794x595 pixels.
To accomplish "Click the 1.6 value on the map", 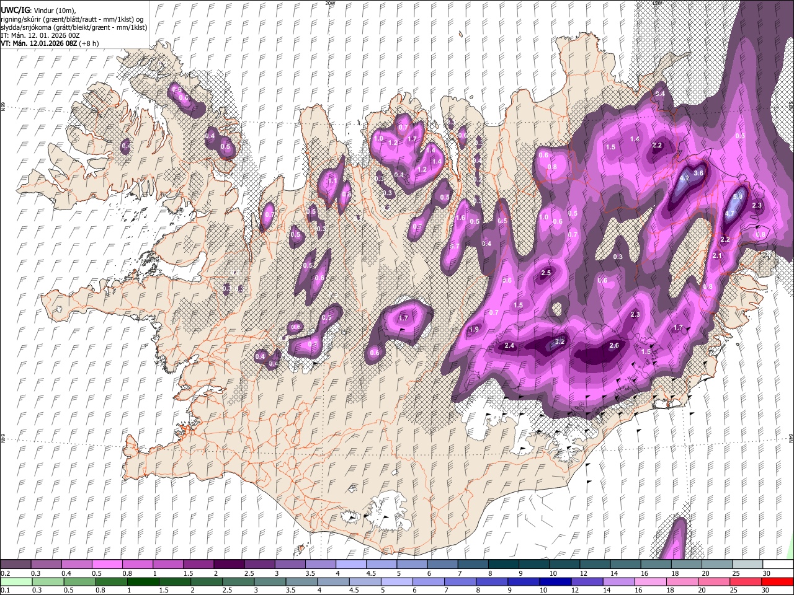I will 460,218.
